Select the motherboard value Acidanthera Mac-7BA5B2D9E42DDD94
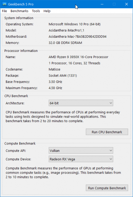 coord(78,36)
